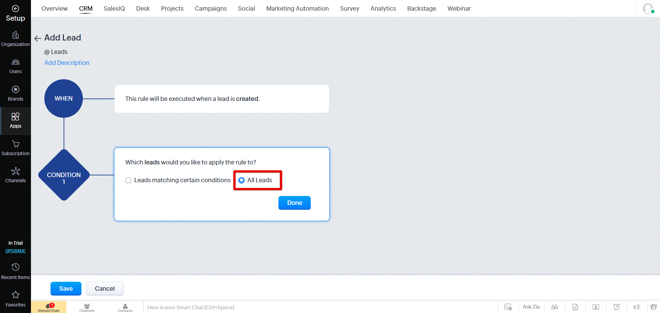Viewport: 660px width, 313px height.
Task: Click the stacked notes icon in bottom bar
Action: click(653, 307)
